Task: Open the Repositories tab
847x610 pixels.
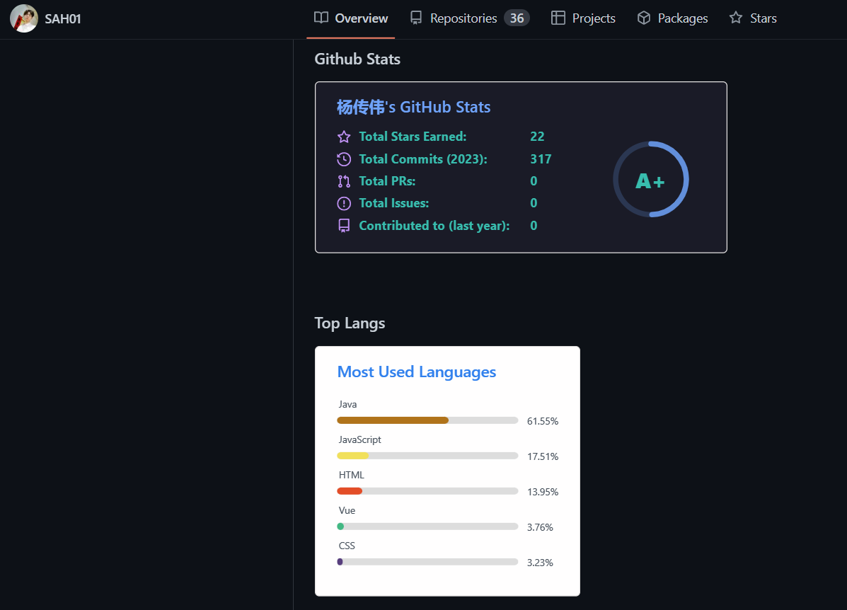Action: (469, 18)
